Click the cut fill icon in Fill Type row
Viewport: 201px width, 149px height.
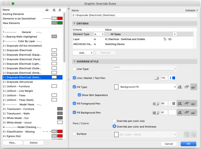click(x=180, y=87)
